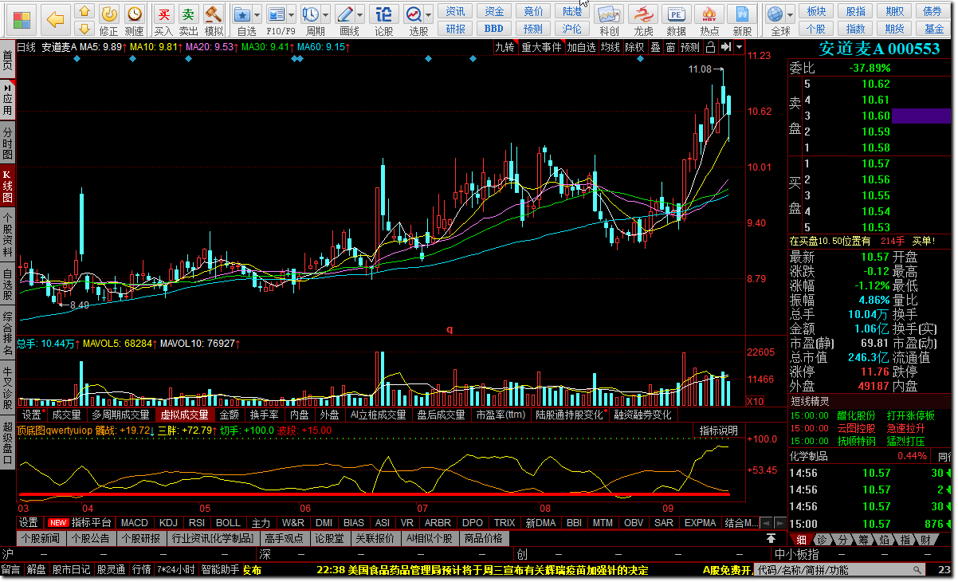Expand the 选股 dropdown arrow
Screen dimensions: 958x582
pyautogui.click(x=428, y=14)
